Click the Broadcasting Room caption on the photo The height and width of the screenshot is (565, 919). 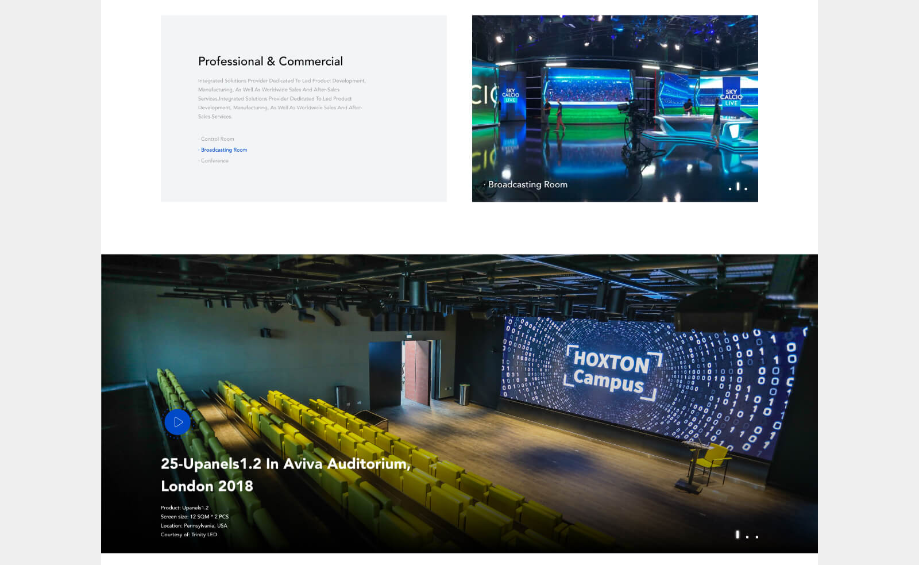point(527,185)
